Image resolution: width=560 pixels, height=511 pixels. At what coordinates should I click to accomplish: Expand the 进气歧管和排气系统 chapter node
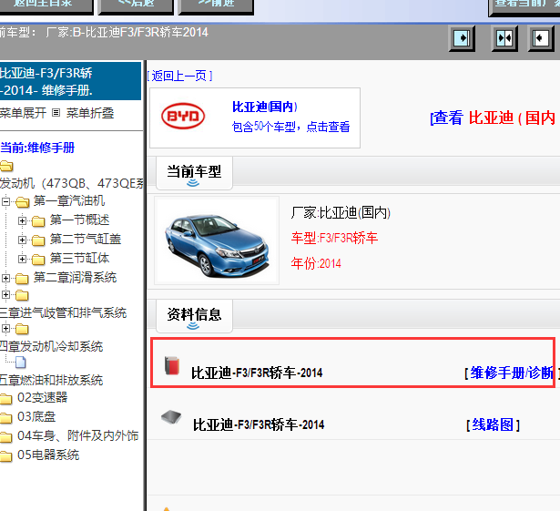(5, 295)
